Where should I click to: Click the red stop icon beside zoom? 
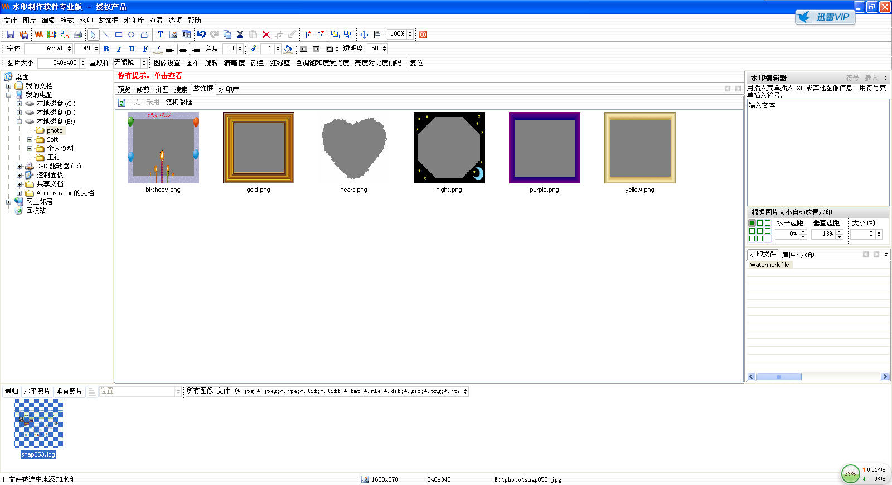pos(423,35)
